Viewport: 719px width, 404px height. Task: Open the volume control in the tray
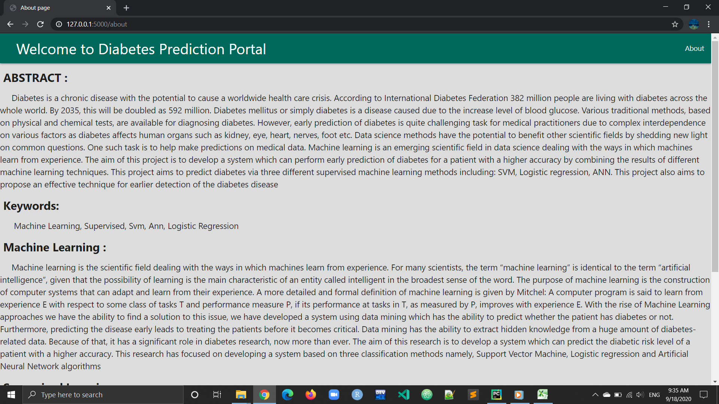tap(640, 395)
